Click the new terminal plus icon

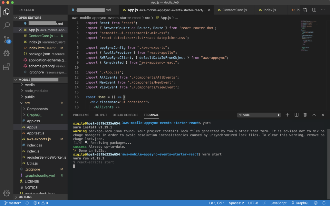pos(288,115)
